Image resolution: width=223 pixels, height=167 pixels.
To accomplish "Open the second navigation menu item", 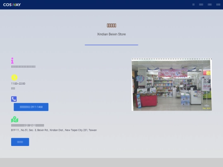I will pyautogui.click(x=201, y=5).
